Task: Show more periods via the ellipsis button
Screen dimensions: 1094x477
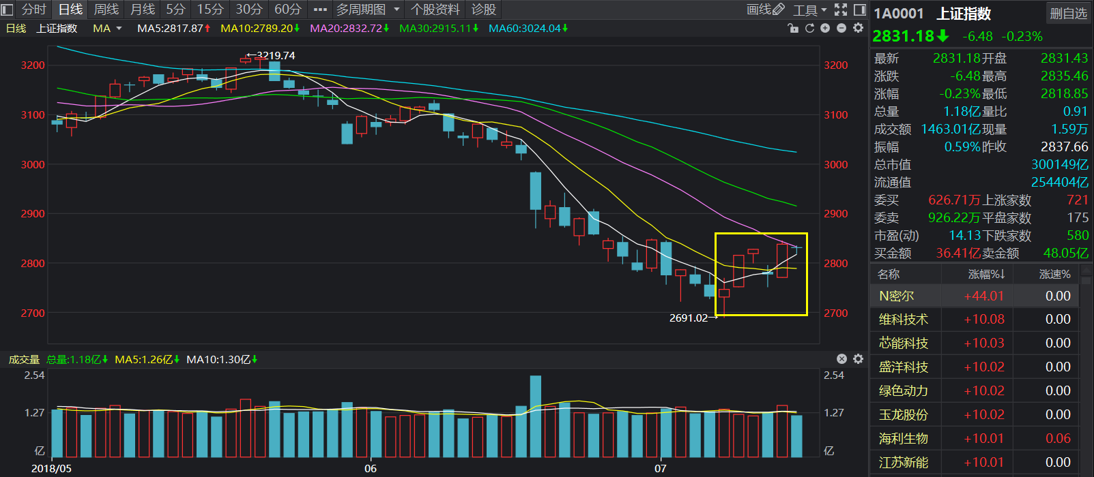Action: (x=319, y=10)
